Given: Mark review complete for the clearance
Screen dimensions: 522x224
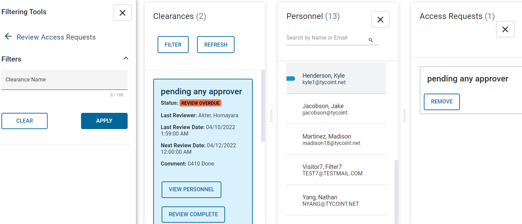Looking at the screenshot, I should (x=193, y=215).
